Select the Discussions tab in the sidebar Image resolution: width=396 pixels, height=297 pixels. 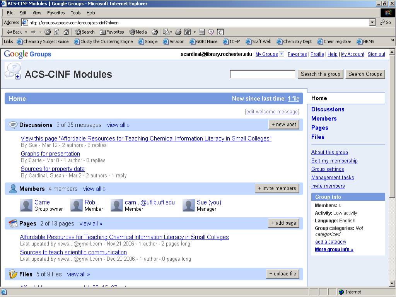pyautogui.click(x=328, y=109)
